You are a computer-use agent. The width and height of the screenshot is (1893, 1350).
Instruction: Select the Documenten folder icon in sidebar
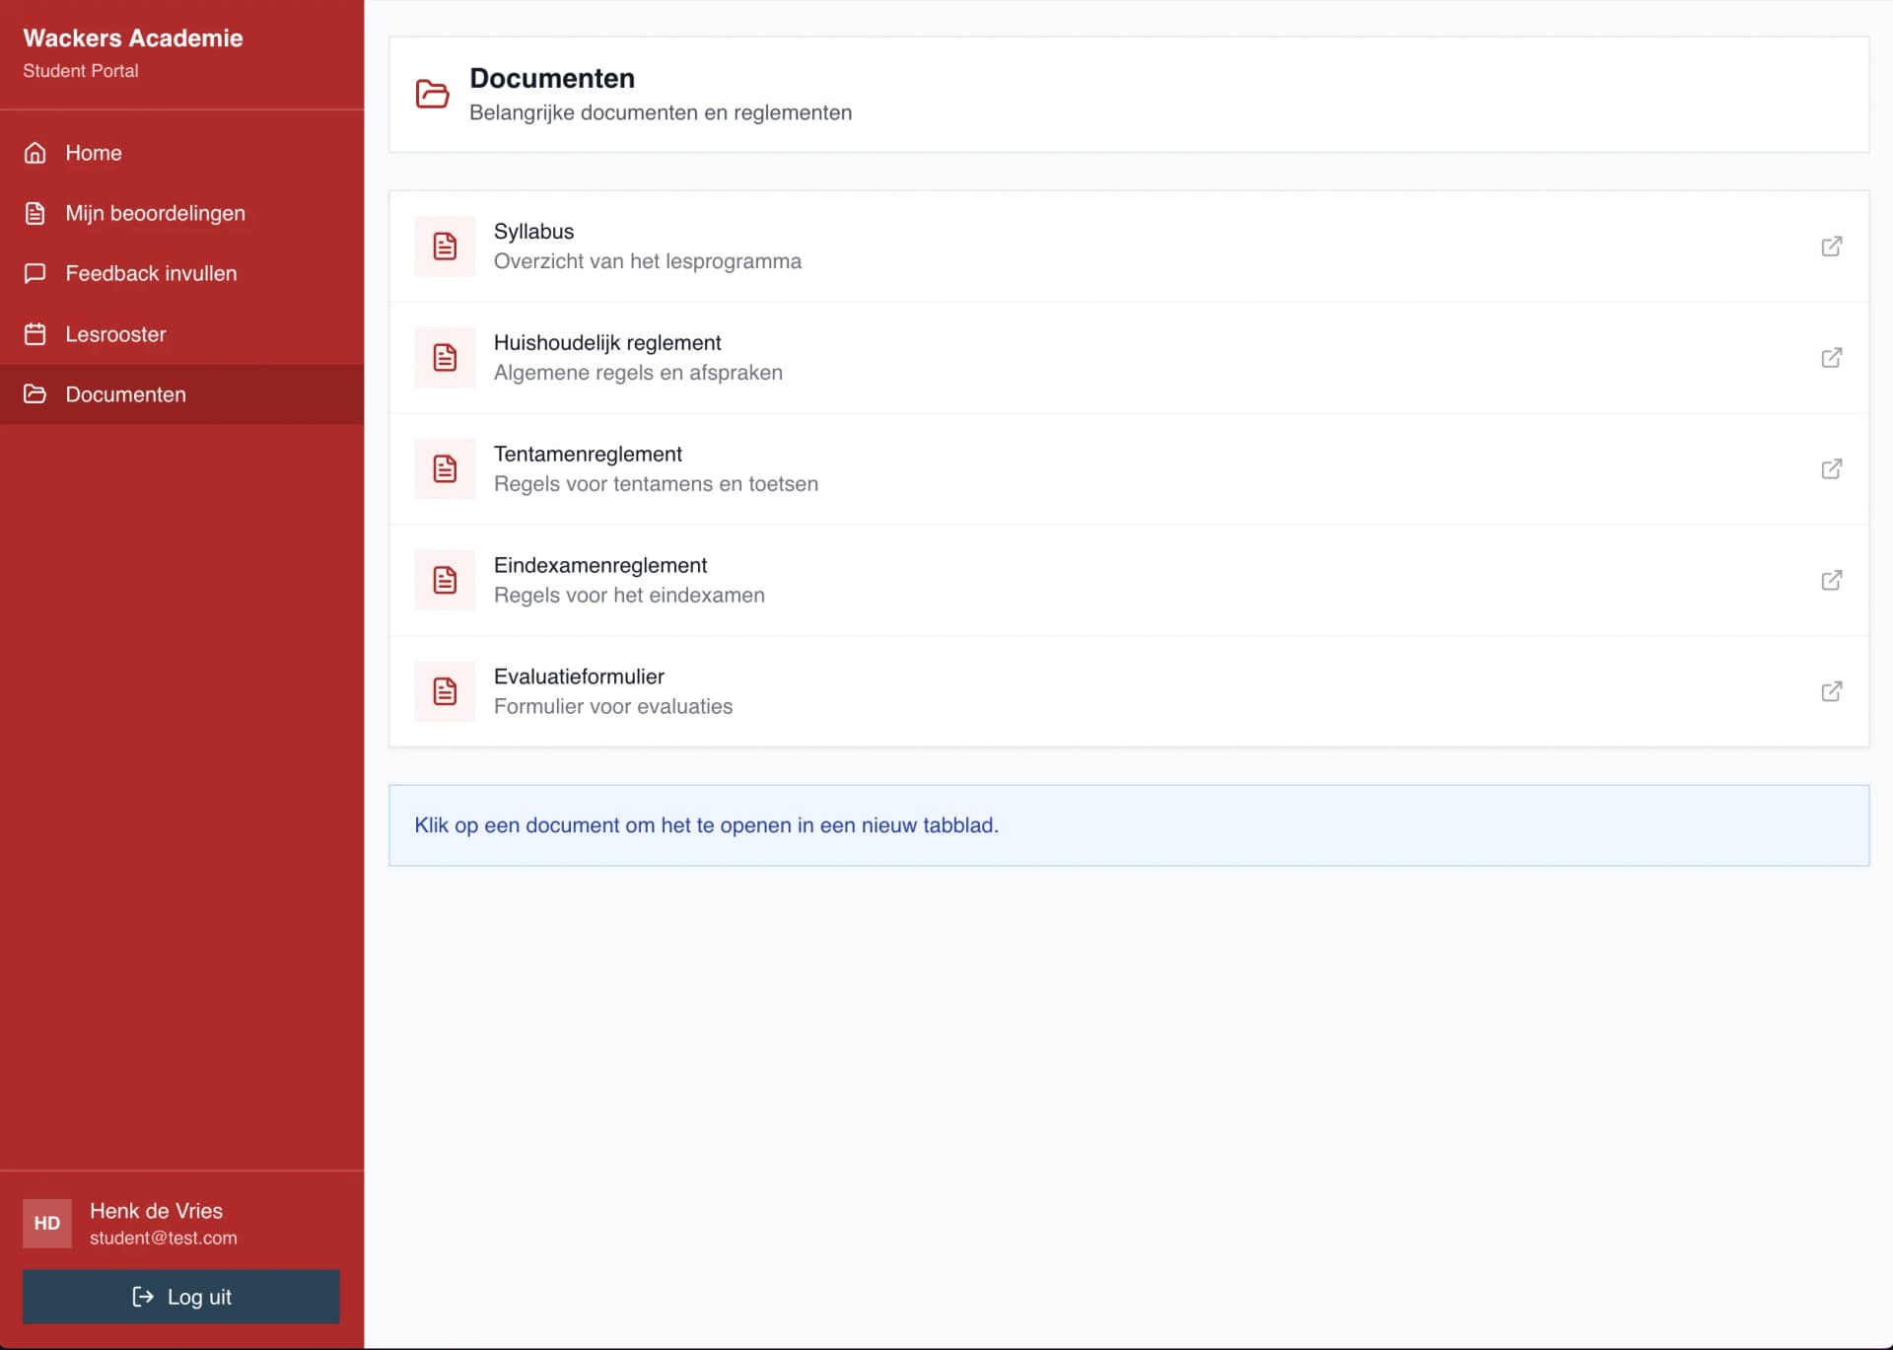coord(35,394)
